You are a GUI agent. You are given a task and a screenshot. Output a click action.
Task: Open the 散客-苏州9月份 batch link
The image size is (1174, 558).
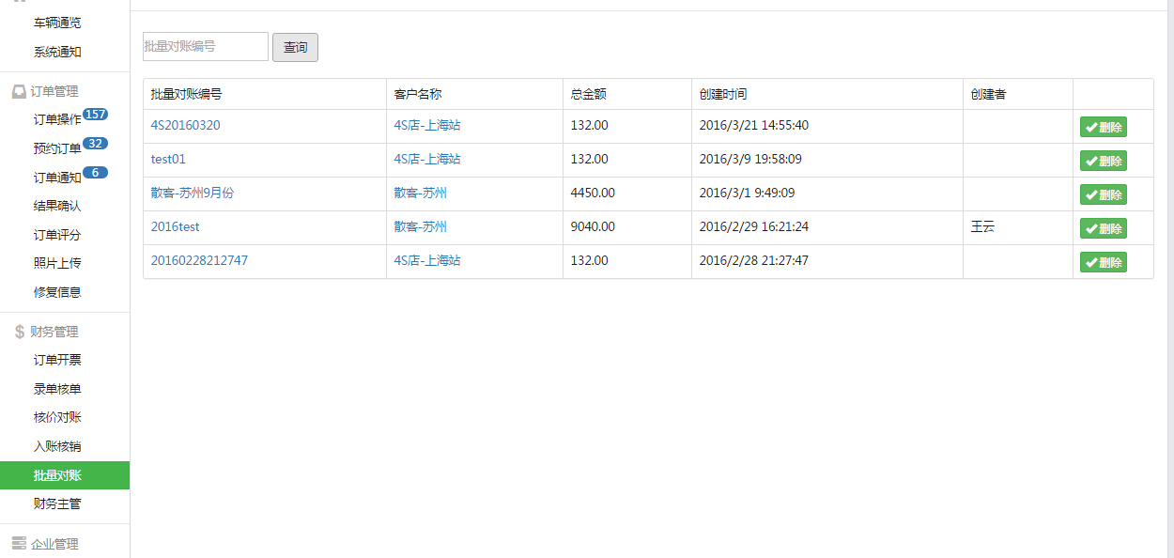[x=192, y=193]
